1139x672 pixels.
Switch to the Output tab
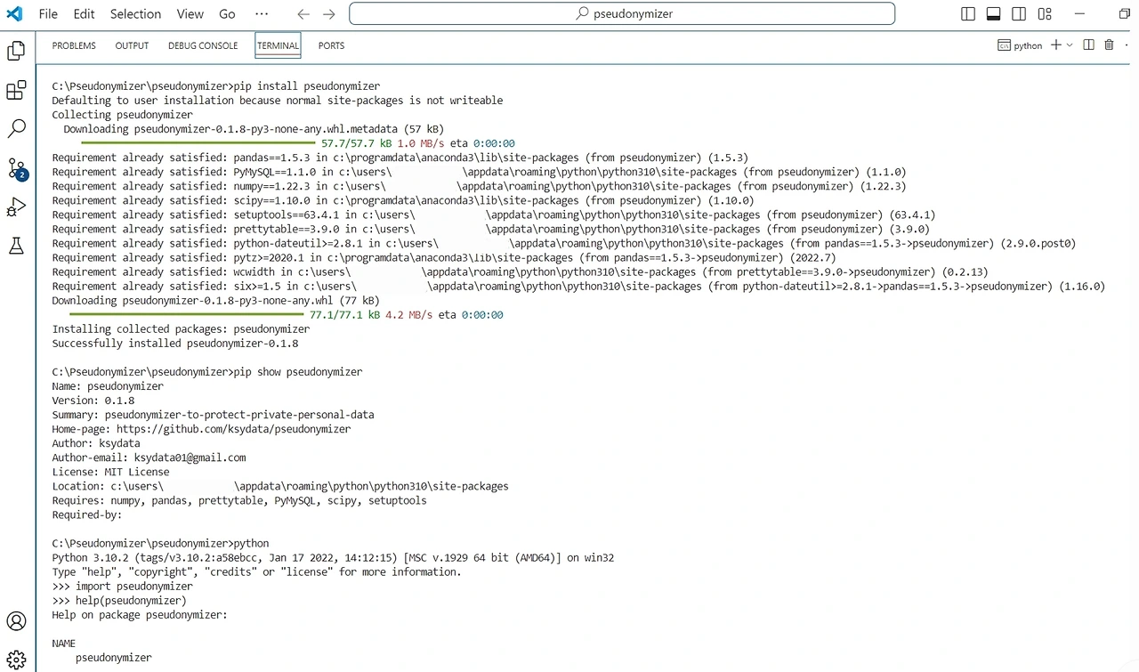click(x=132, y=45)
